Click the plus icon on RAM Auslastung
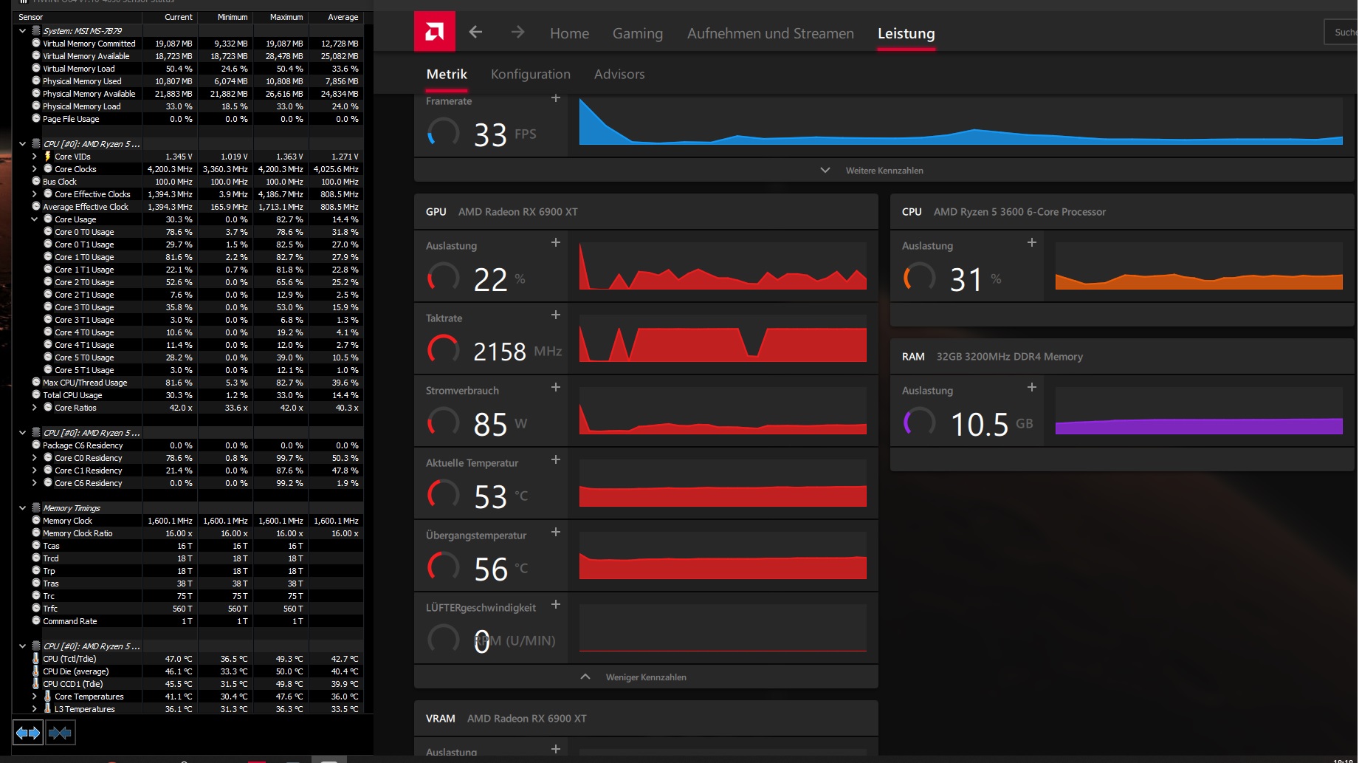 click(1032, 387)
